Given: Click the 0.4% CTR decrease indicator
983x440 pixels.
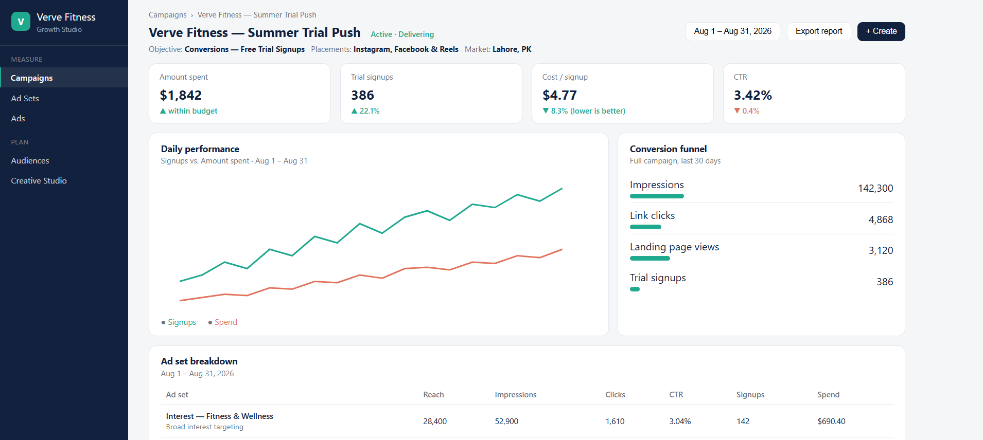Looking at the screenshot, I should click(746, 111).
